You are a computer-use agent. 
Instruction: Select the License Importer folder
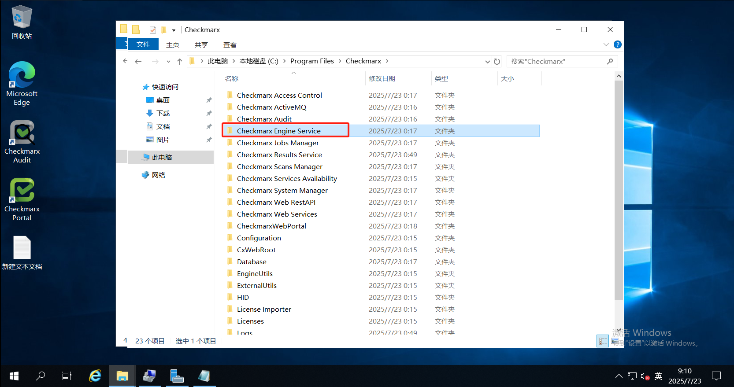click(x=264, y=310)
